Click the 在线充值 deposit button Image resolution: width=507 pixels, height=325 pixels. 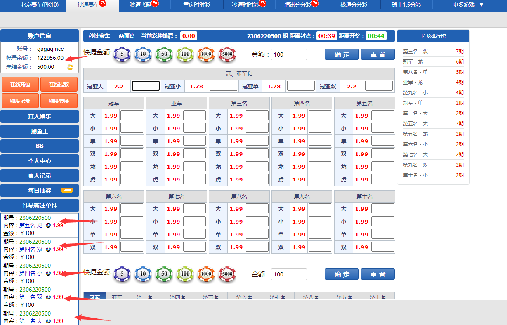[20, 84]
